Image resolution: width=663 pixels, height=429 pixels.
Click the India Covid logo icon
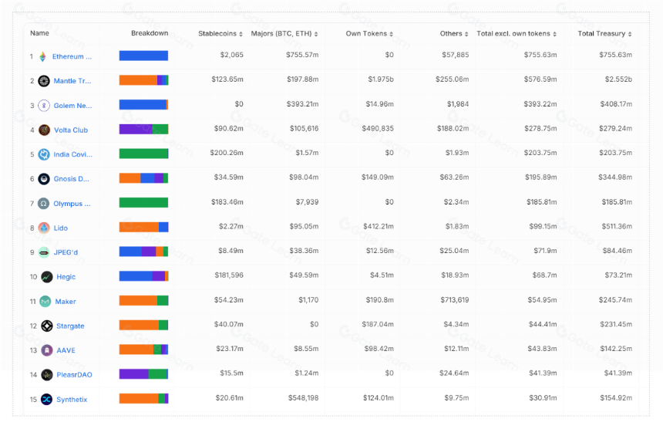coord(44,154)
